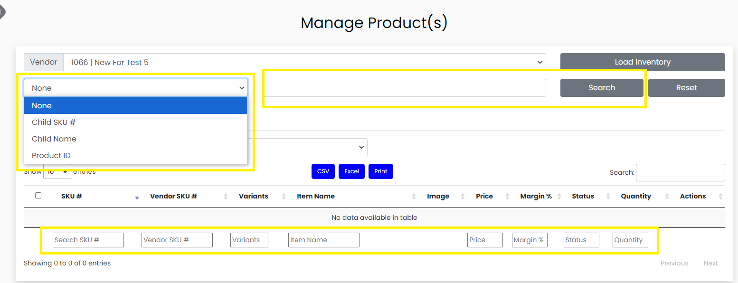Click the SKU # column sort arrow
Screen dimensions: 738x283
point(137,197)
